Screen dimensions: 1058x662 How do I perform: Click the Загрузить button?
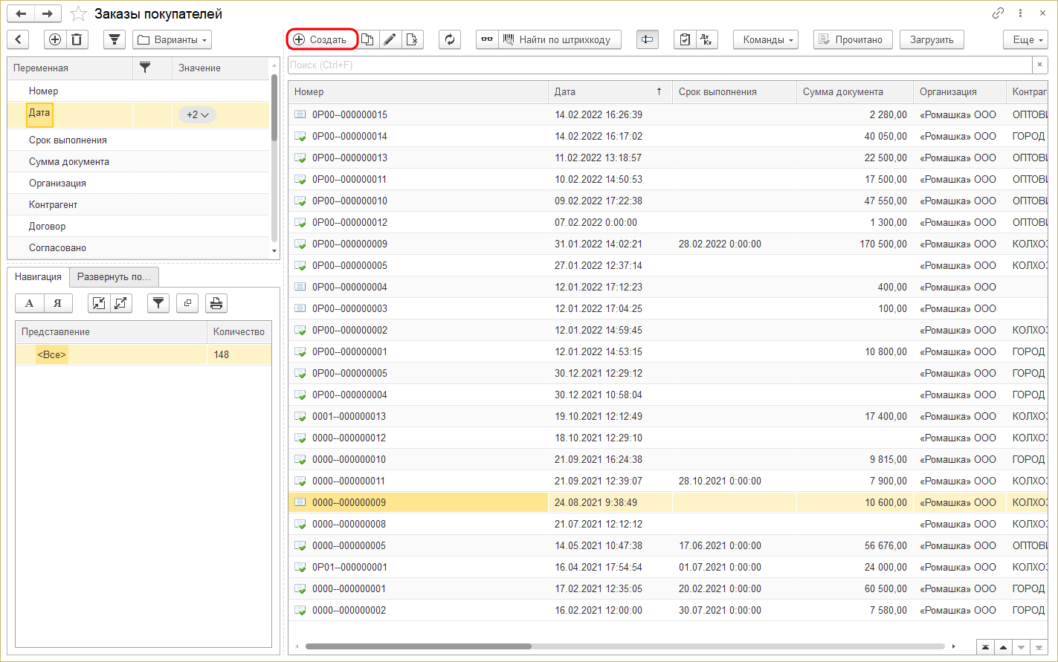click(931, 39)
